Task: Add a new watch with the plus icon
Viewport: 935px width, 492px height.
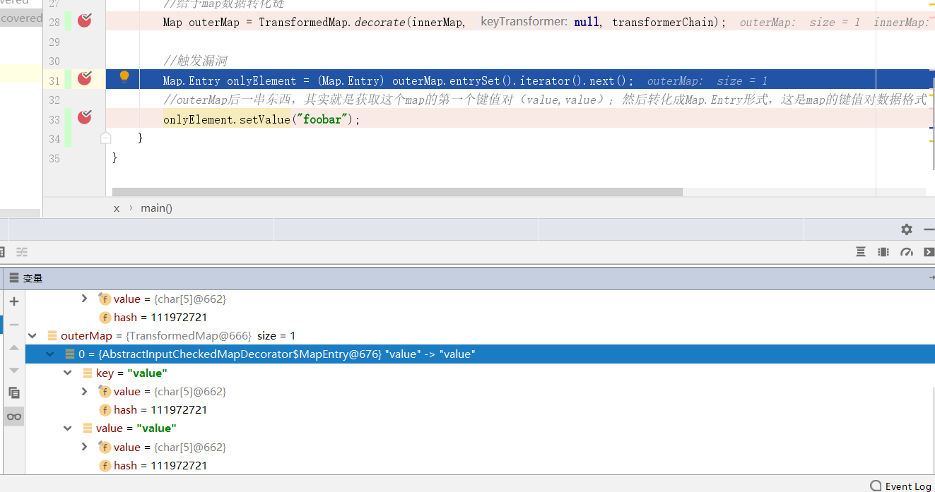Action: pyautogui.click(x=14, y=301)
